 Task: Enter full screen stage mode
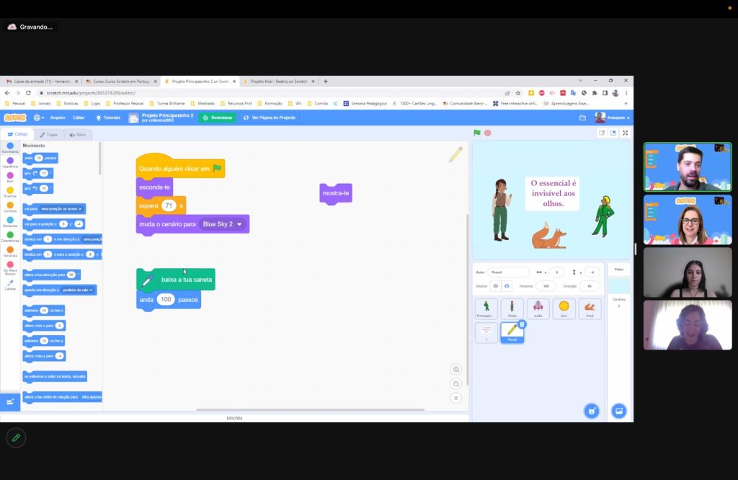pyautogui.click(x=625, y=133)
